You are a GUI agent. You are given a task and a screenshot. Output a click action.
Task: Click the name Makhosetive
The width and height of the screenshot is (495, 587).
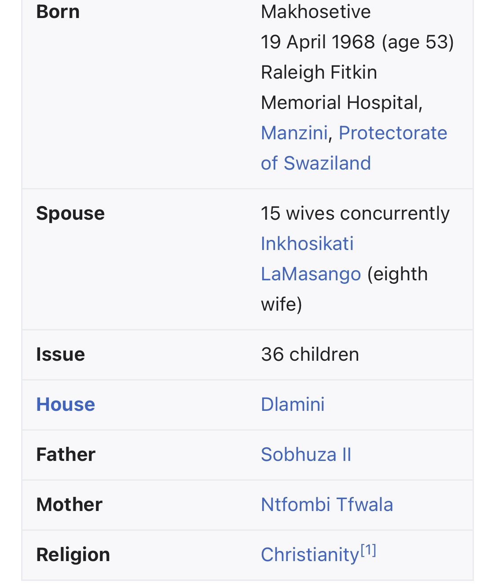pos(315,11)
